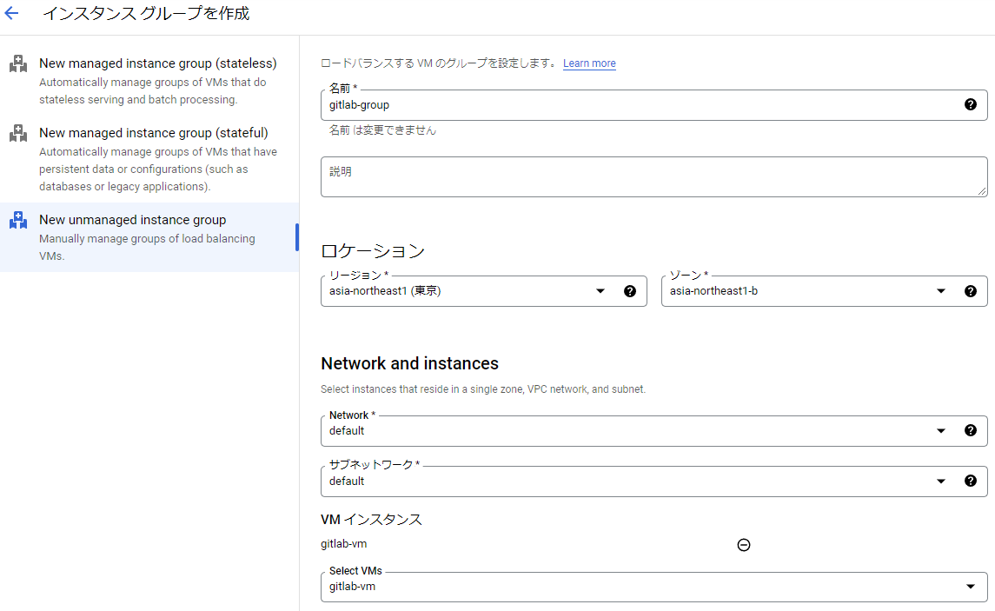Expand the Network dropdown
Viewport: 995px width, 611px height.
pos(941,429)
